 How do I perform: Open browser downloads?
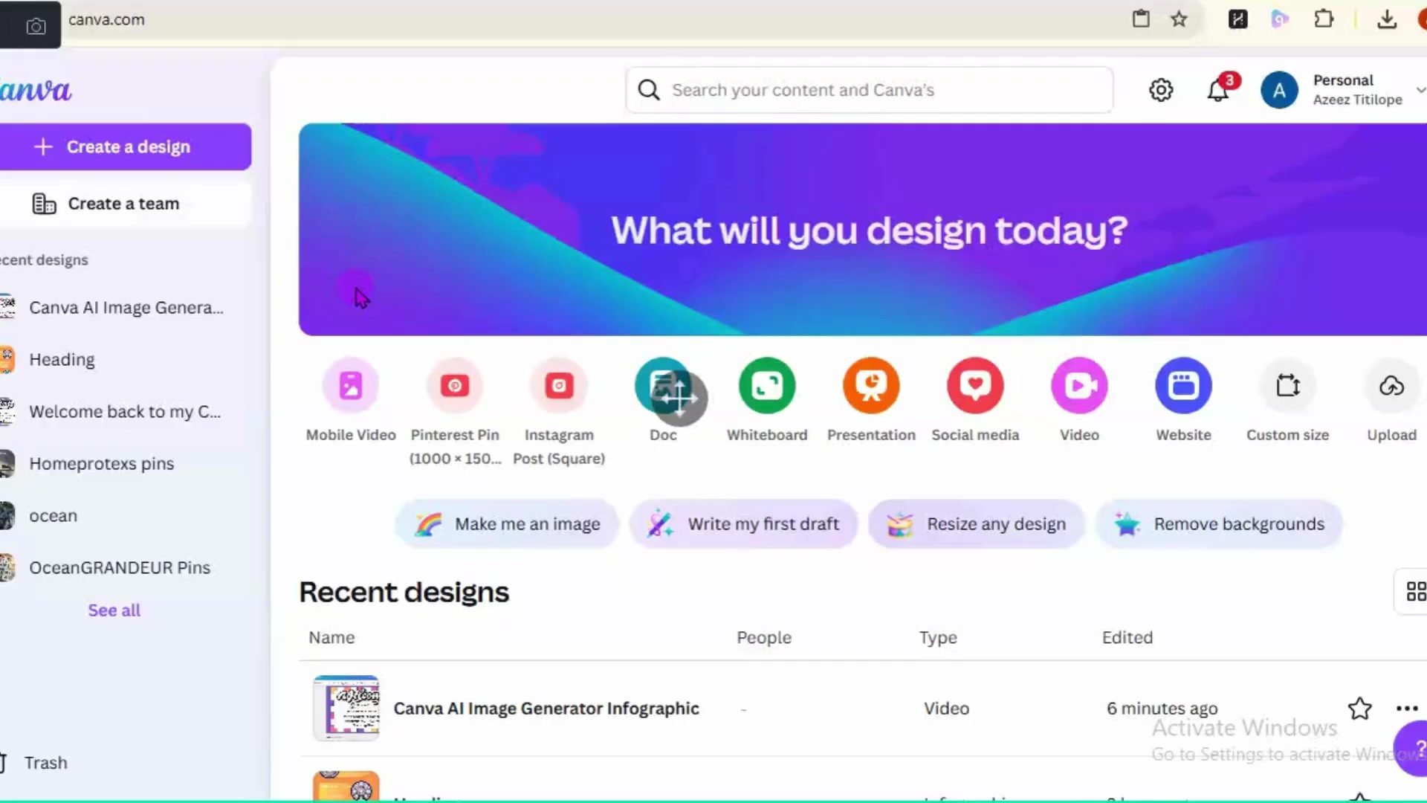(1387, 19)
